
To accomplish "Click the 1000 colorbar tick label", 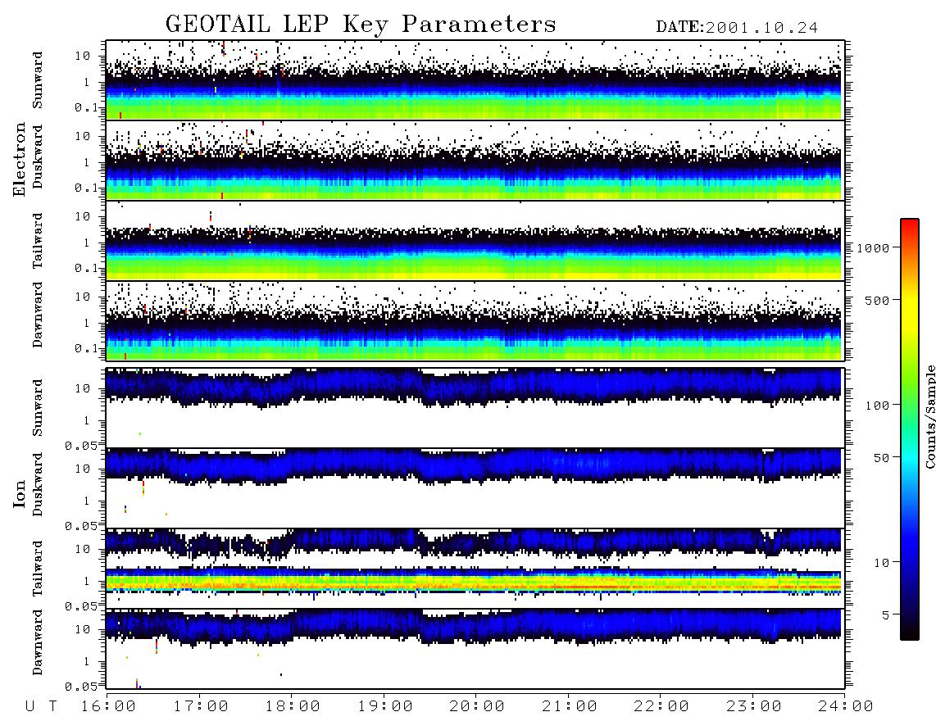I will [873, 247].
